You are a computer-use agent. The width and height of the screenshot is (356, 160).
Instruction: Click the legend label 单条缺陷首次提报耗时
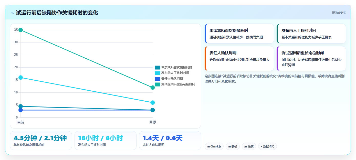(177, 67)
